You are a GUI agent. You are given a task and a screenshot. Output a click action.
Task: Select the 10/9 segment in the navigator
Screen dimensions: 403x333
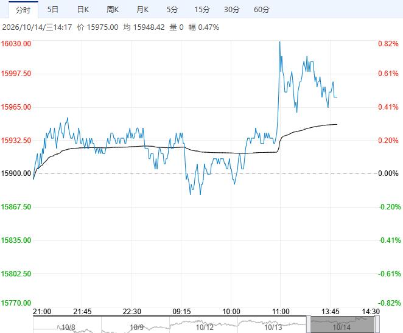(135, 324)
